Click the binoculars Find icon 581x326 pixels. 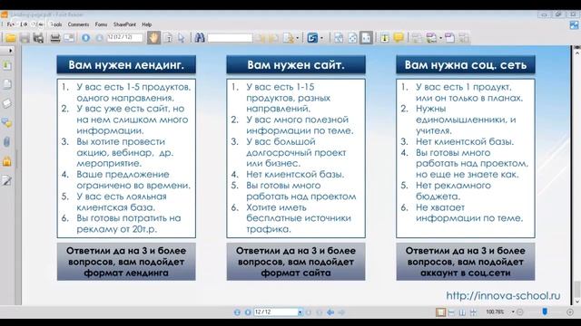(x=200, y=38)
